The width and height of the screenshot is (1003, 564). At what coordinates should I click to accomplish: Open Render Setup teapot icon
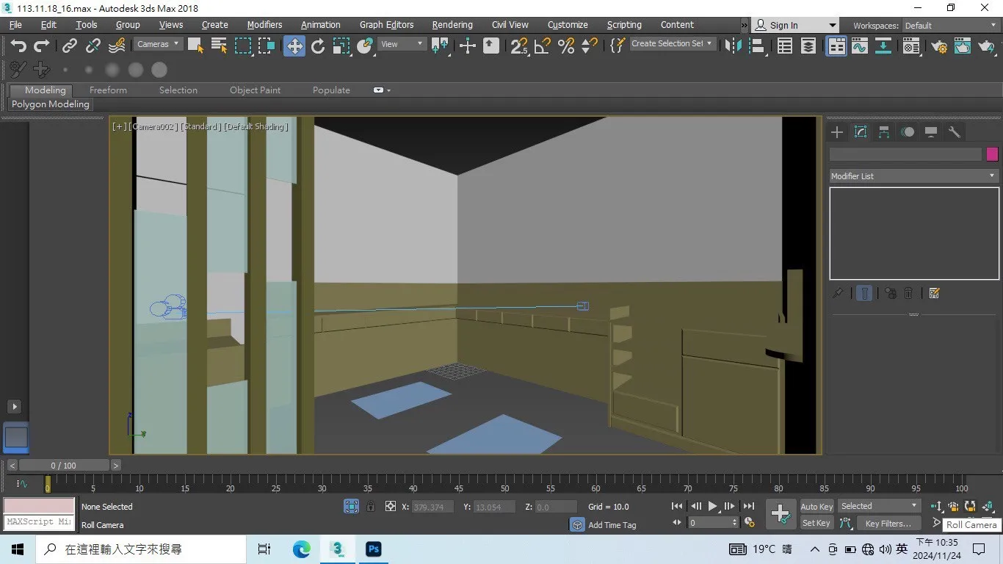pyautogui.click(x=939, y=46)
